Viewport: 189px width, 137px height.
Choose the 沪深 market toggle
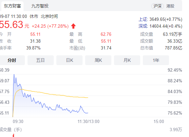pyautogui.click(x=158, y=6)
